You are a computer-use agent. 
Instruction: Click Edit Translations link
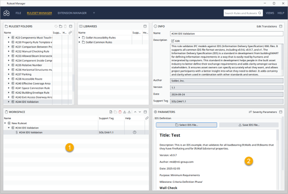[267, 26]
